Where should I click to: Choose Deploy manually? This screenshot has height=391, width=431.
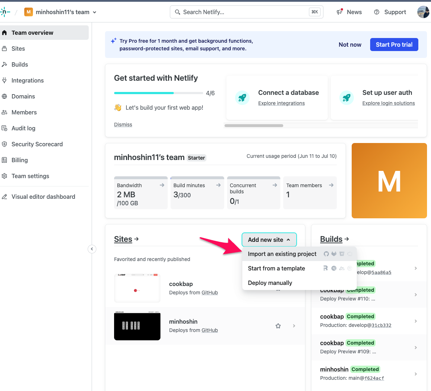(x=299, y=283)
